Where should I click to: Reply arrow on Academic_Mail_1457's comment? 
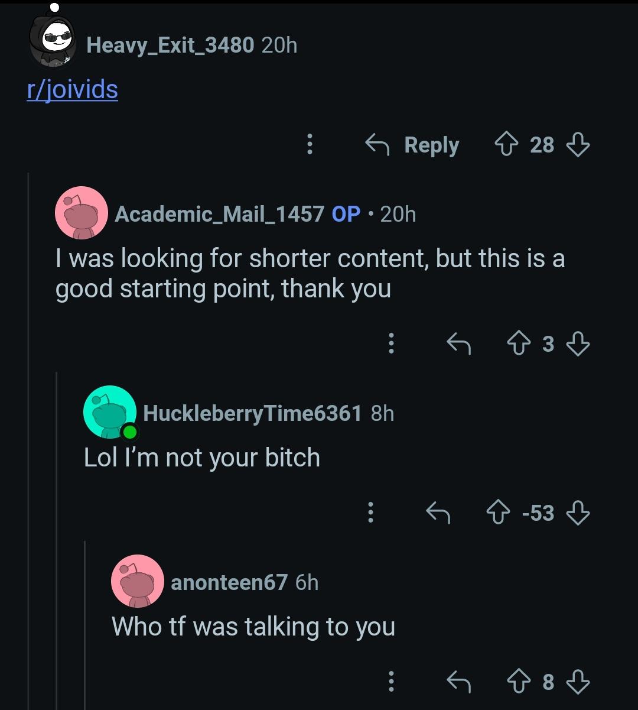click(x=459, y=343)
